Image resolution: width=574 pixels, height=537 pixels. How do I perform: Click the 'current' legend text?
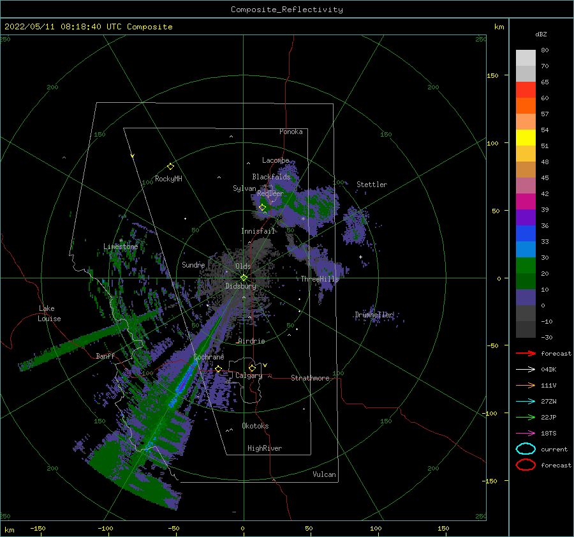554,450
